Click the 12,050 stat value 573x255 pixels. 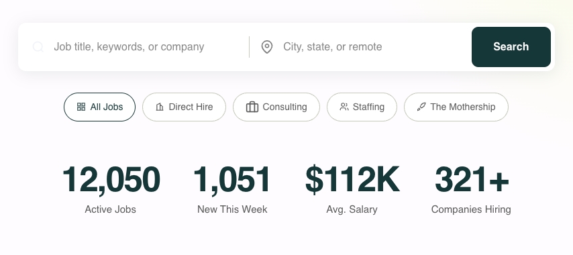click(x=111, y=179)
